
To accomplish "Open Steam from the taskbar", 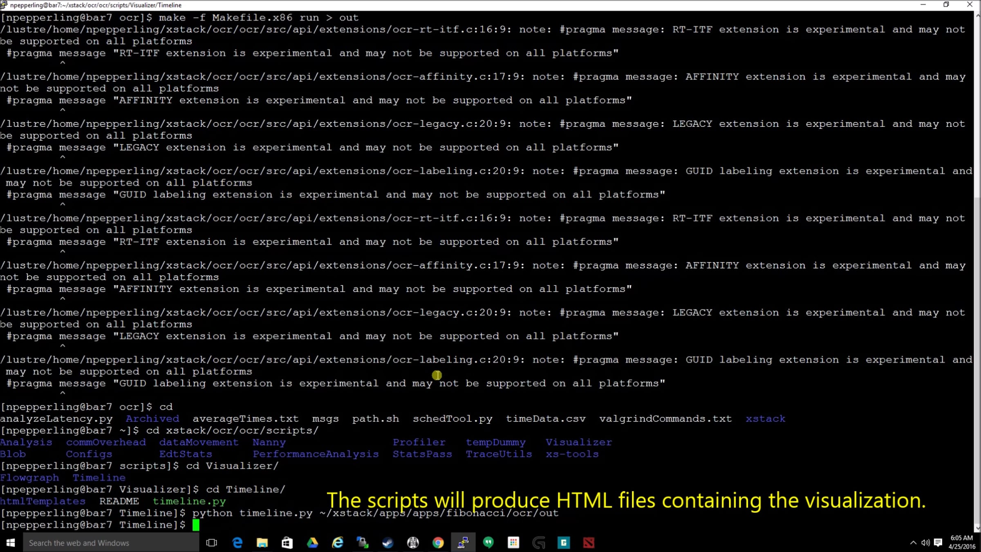I will pyautogui.click(x=387, y=543).
